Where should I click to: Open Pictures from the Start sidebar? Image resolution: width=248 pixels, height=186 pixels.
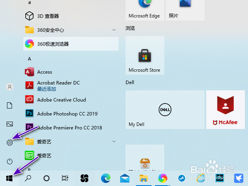9,124
